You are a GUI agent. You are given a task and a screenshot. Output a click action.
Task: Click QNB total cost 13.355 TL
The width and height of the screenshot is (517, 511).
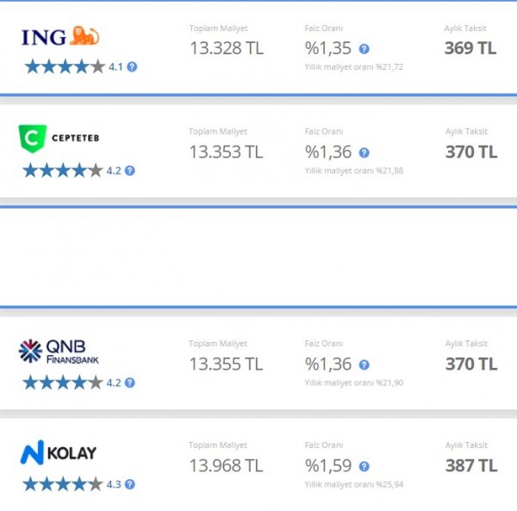[227, 365]
